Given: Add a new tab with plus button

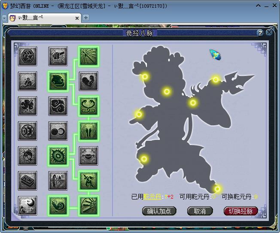Looking at the screenshot, I should pyautogui.click(x=86, y=18).
